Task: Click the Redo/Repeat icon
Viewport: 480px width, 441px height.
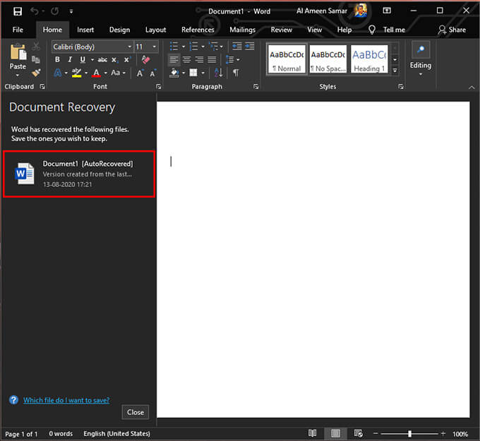Action: [55, 11]
